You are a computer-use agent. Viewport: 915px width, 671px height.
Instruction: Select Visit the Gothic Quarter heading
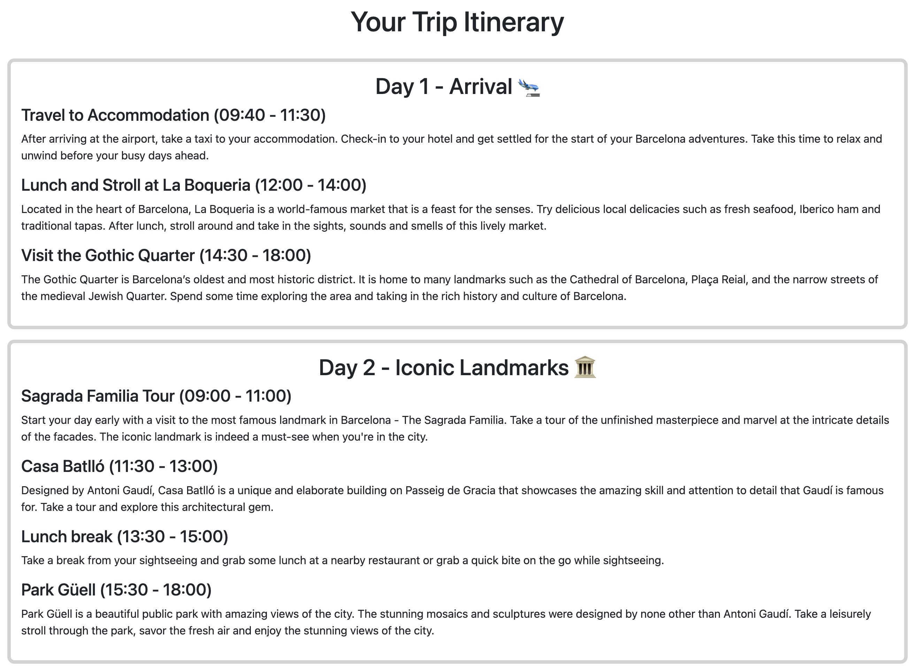point(166,255)
